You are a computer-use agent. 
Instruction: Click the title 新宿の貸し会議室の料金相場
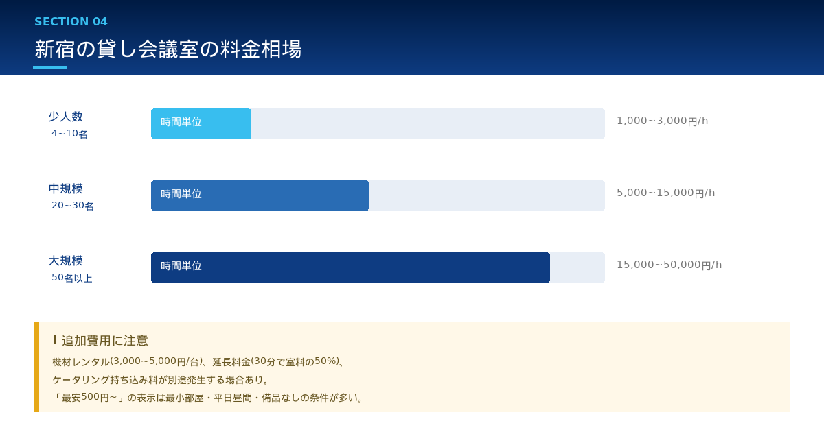[168, 49]
